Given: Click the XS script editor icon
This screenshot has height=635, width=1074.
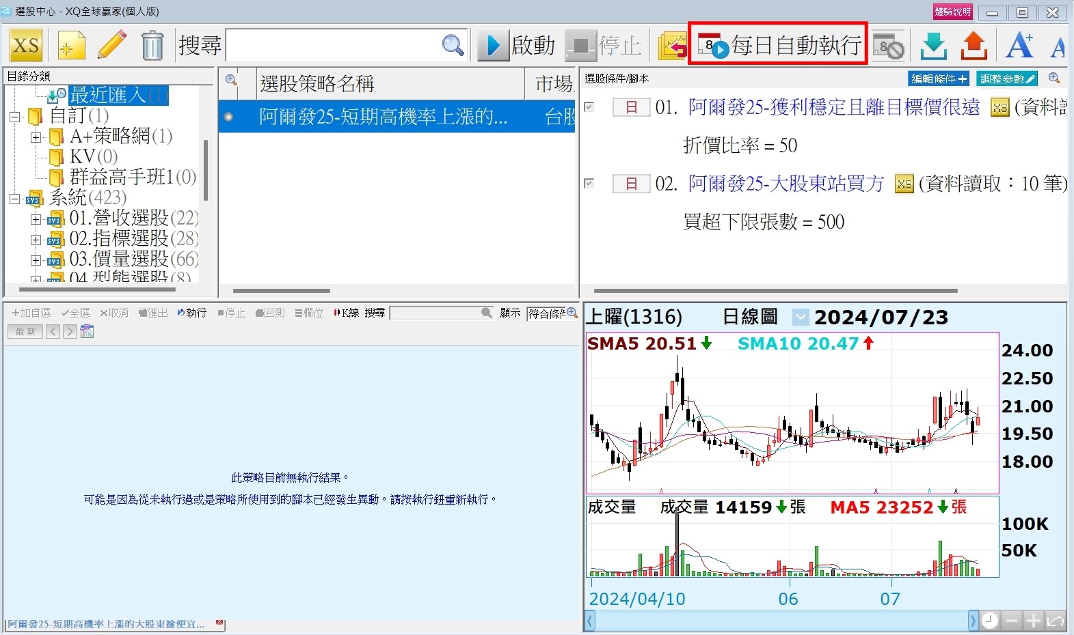Looking at the screenshot, I should [26, 46].
